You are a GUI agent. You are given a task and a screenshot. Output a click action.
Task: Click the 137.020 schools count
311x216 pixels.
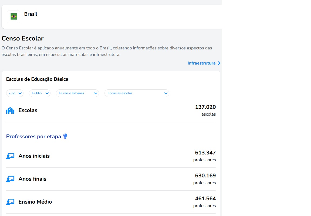(x=205, y=107)
